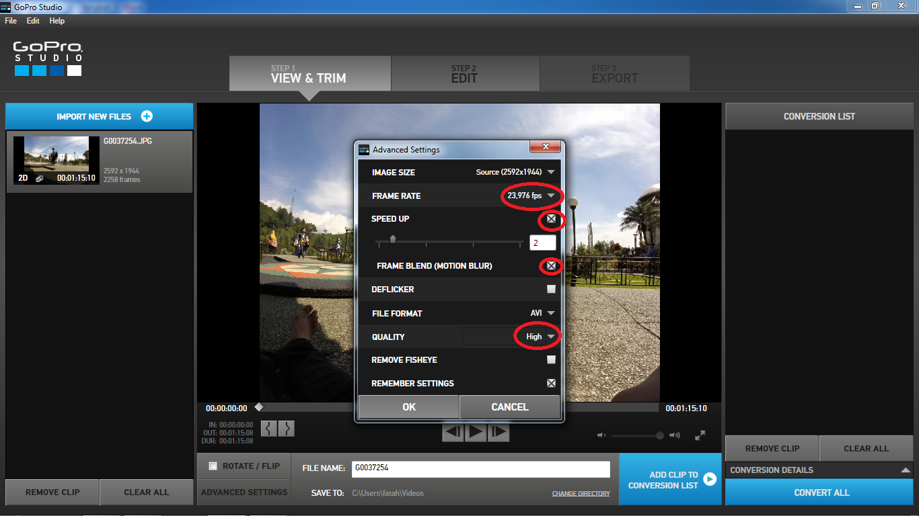Image resolution: width=919 pixels, height=516 pixels.
Task: Click Remove Clip under the import list
Action: click(52, 492)
